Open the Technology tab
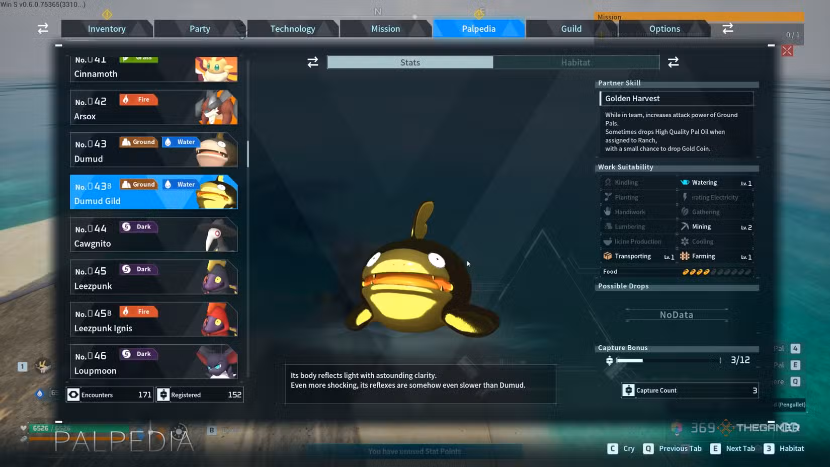Screen dimensions: 830x467 coord(293,29)
